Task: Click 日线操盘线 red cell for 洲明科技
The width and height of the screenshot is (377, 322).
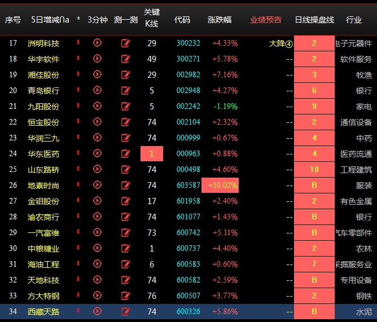Action: 314,43
